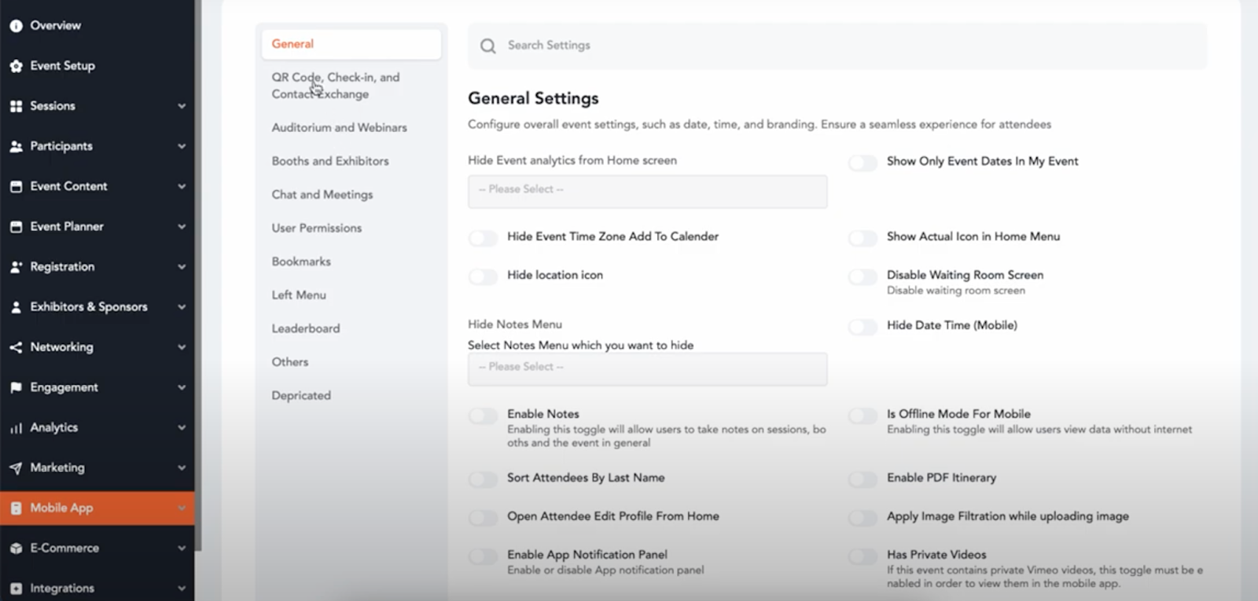Click the Exhibitors & Sponsors person icon
The width and height of the screenshot is (1258, 601).
tap(16, 307)
